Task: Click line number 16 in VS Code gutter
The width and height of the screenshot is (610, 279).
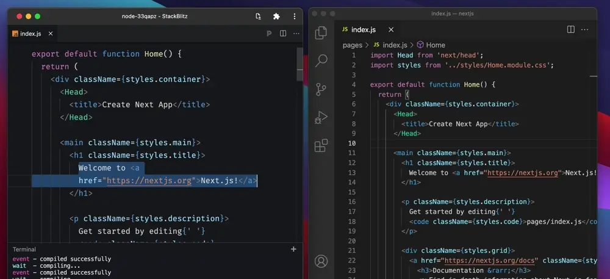Action: click(x=352, y=201)
